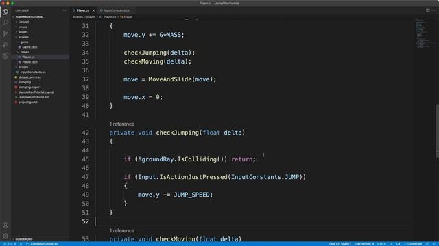Screen dimensions: 439x246
Task: Close the Player.cs tab
Action: click(x=93, y=11)
